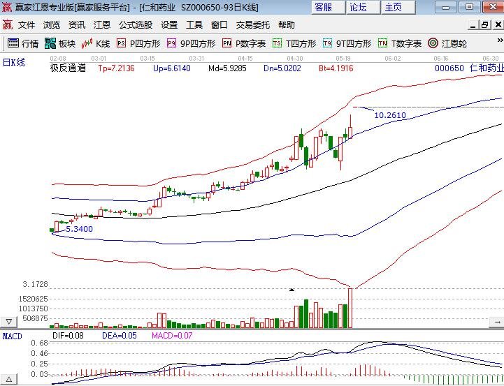
Task: Select the P四方形 square tool
Action: tap(138, 43)
